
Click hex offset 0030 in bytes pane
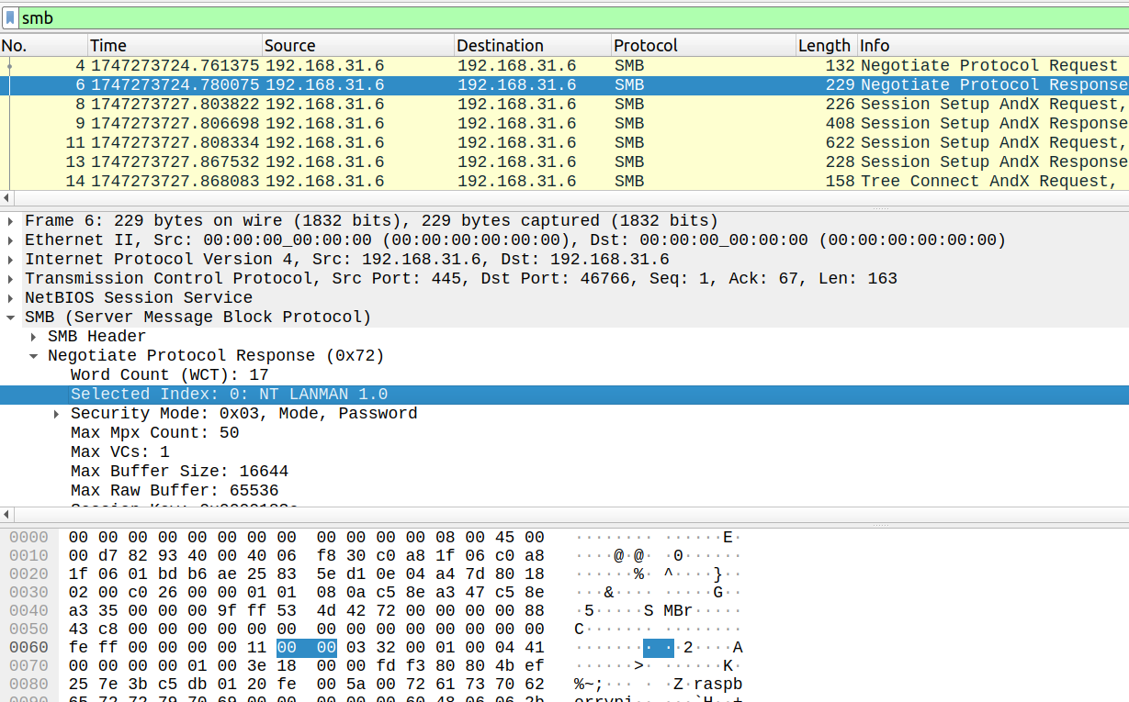coord(28,592)
